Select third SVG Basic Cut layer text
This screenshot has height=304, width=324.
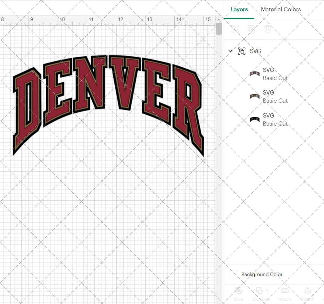coord(275,119)
